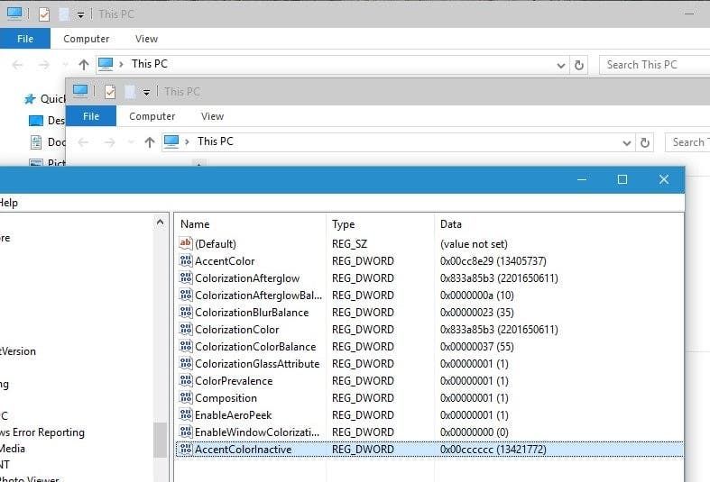The image size is (710, 482).
Task: Click Properties checkmark icon in front Explorer title bar
Action: (x=109, y=92)
